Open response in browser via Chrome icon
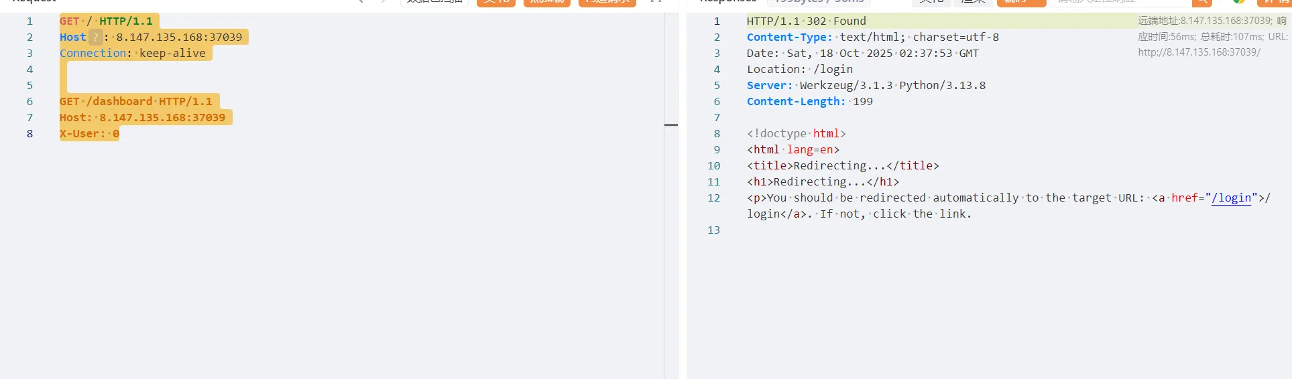 (1238, 2)
